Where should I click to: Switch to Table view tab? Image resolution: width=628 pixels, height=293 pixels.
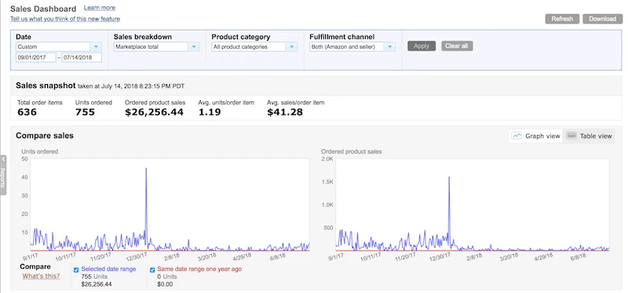[x=590, y=136]
